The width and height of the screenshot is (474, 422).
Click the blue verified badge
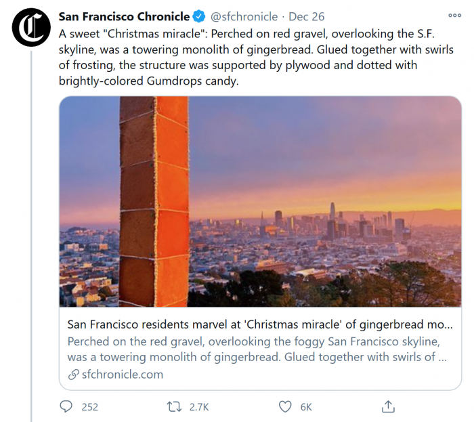pos(200,16)
